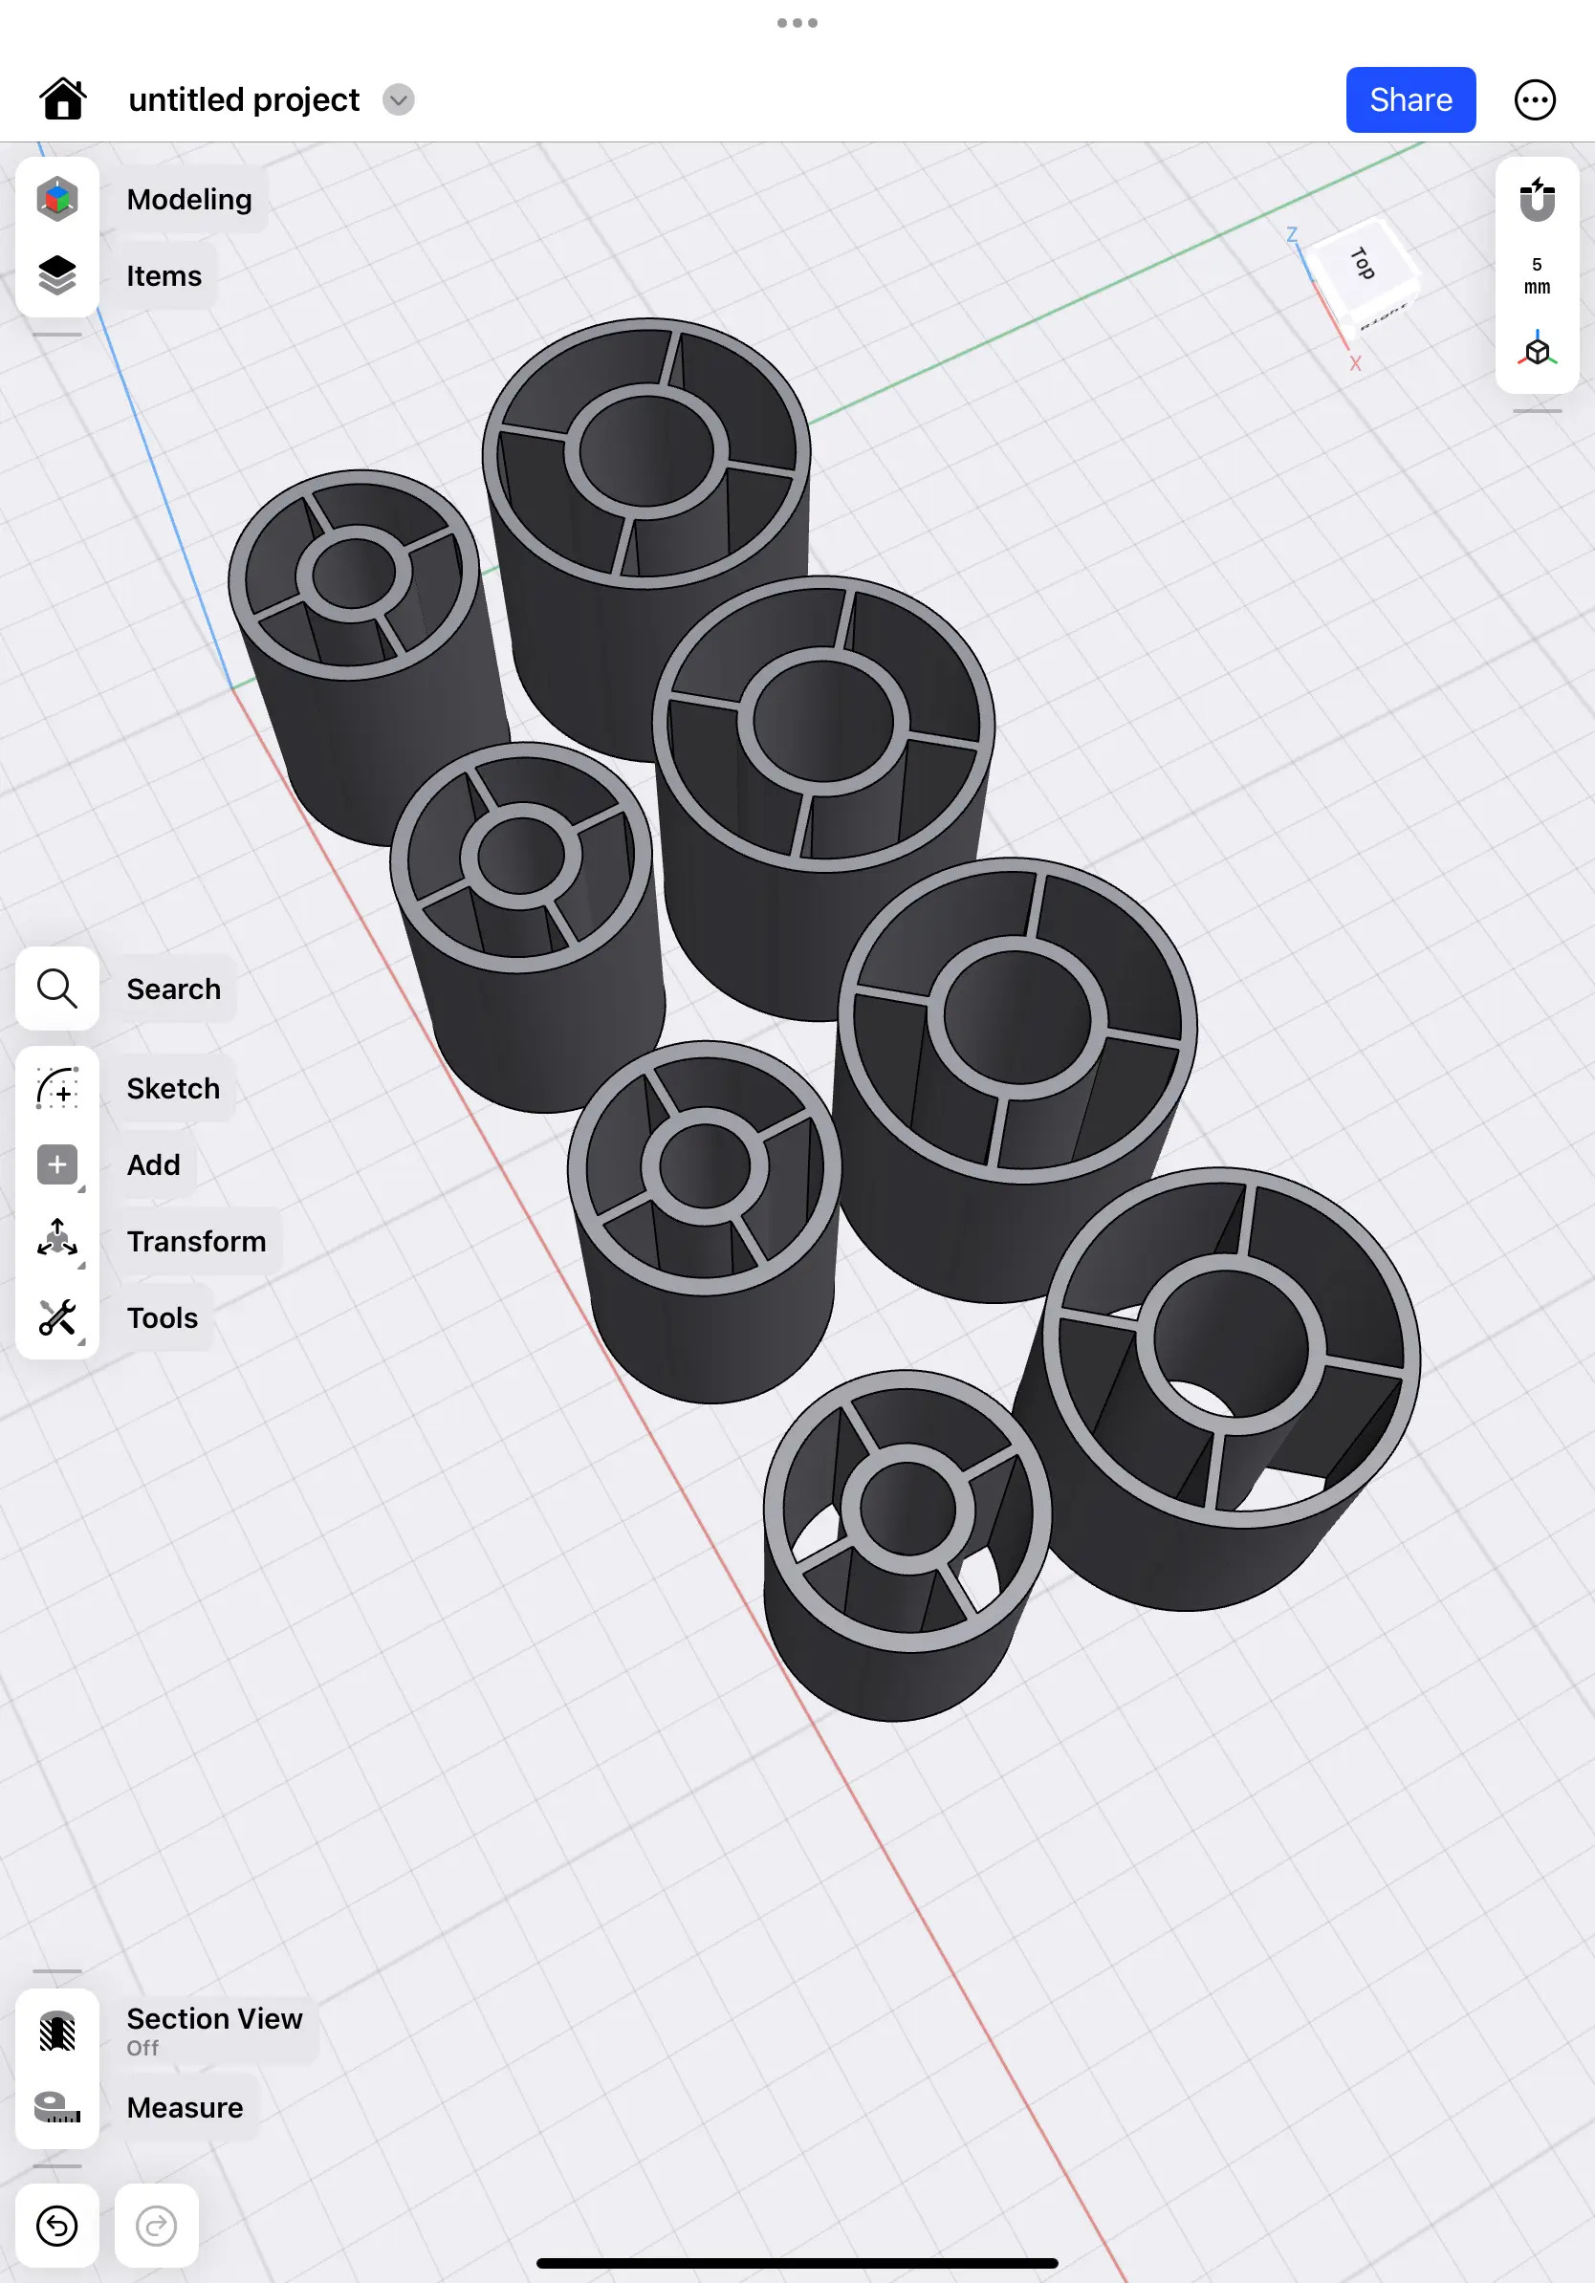
Task: Click the Share button
Action: (x=1411, y=99)
